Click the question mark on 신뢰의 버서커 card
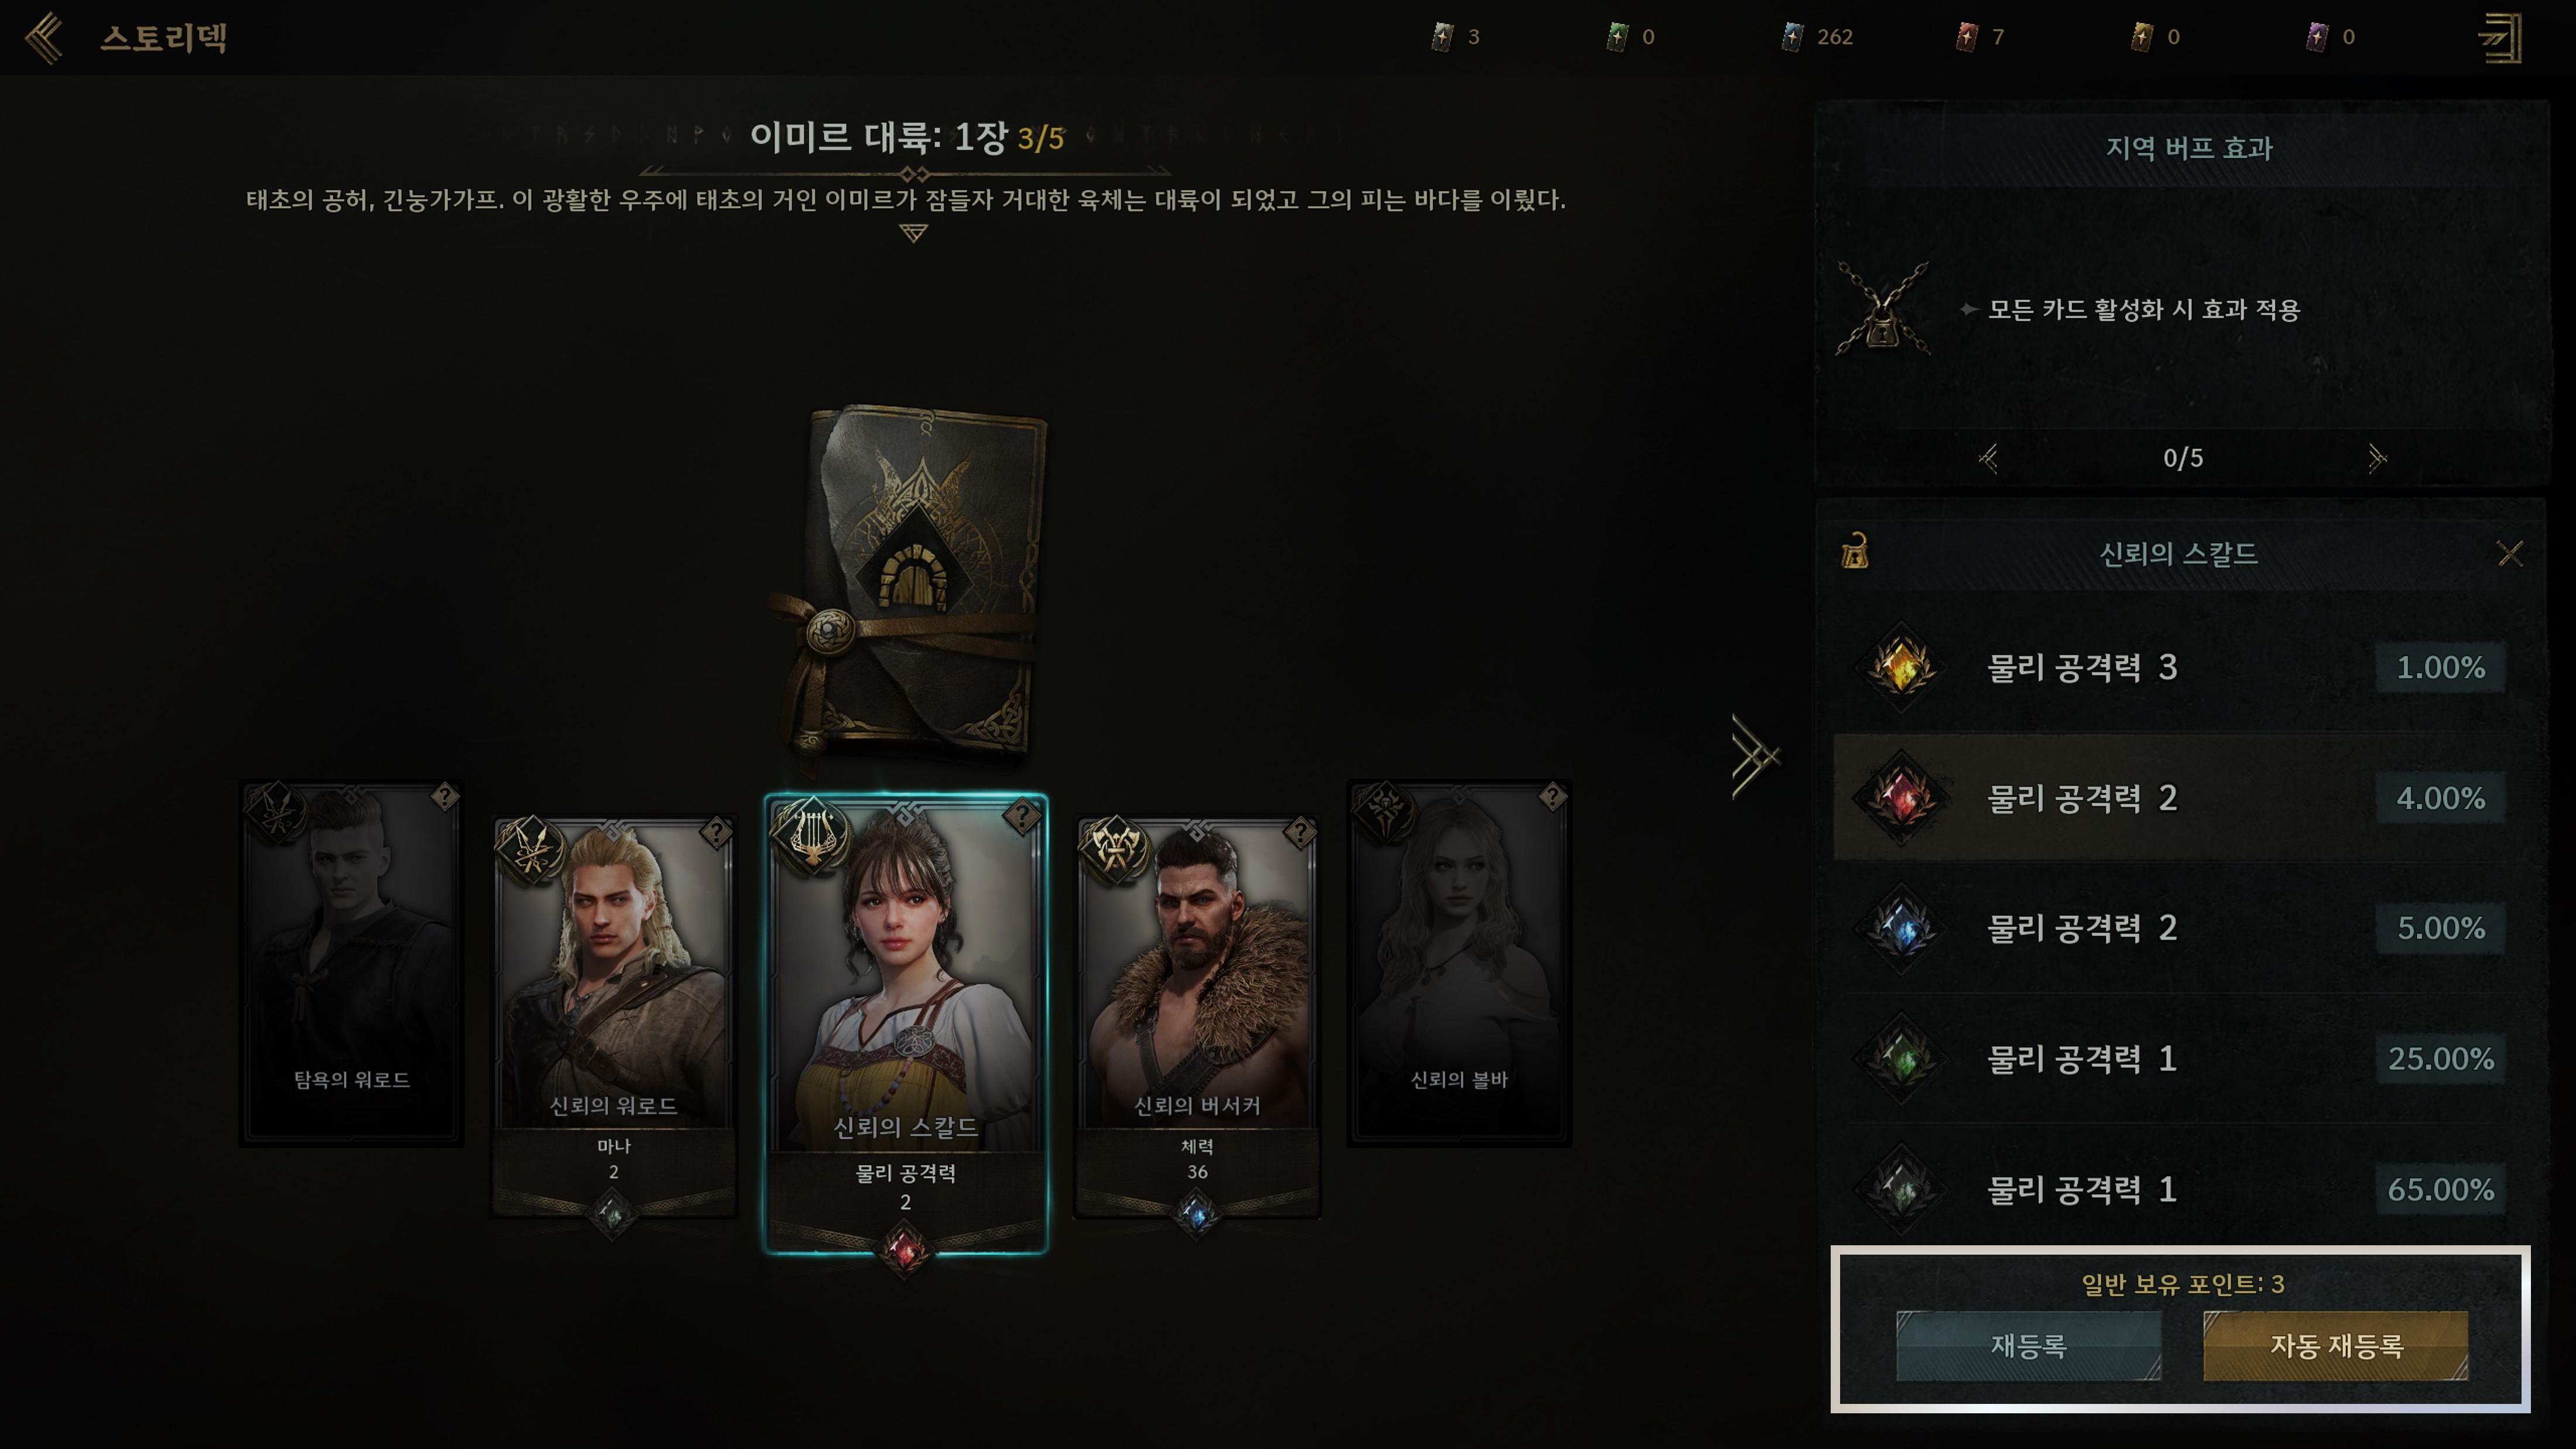This screenshot has height=1449, width=2576. pos(1299,832)
